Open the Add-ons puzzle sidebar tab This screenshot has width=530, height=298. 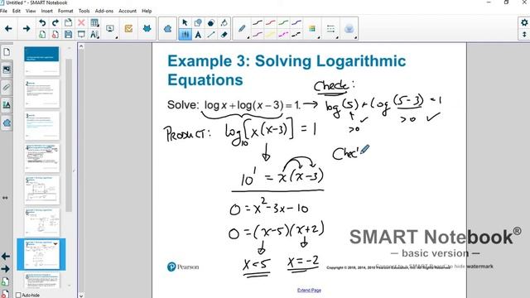(x=7, y=123)
